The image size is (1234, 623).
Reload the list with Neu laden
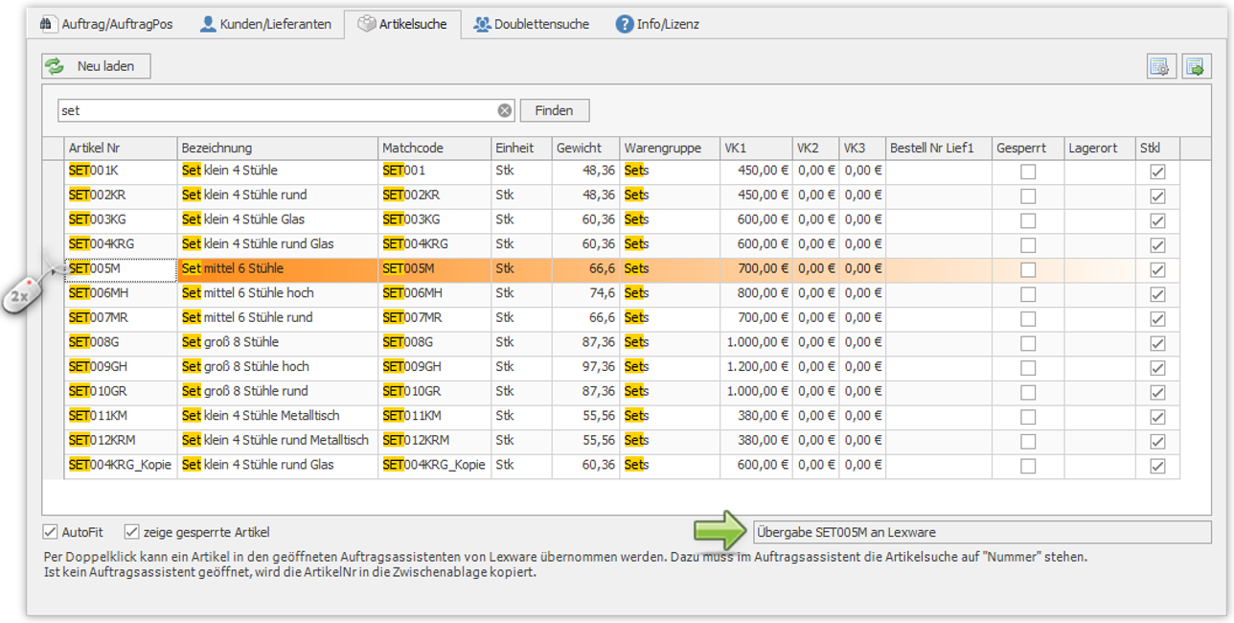coord(96,66)
